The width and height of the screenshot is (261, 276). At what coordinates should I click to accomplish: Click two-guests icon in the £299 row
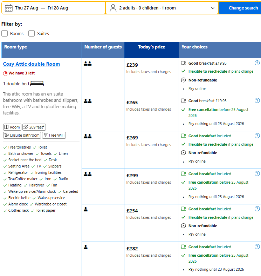point(88,174)
